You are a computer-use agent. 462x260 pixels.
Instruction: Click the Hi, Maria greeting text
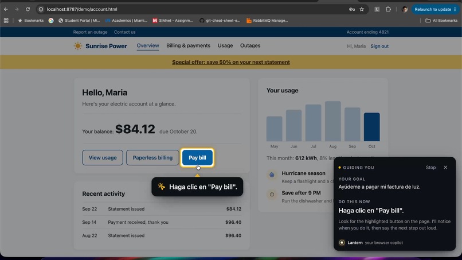pos(356,46)
